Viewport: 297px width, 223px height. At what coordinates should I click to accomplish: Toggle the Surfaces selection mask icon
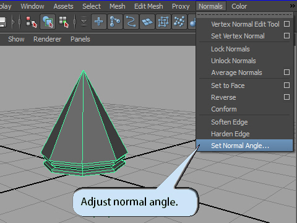point(147,22)
